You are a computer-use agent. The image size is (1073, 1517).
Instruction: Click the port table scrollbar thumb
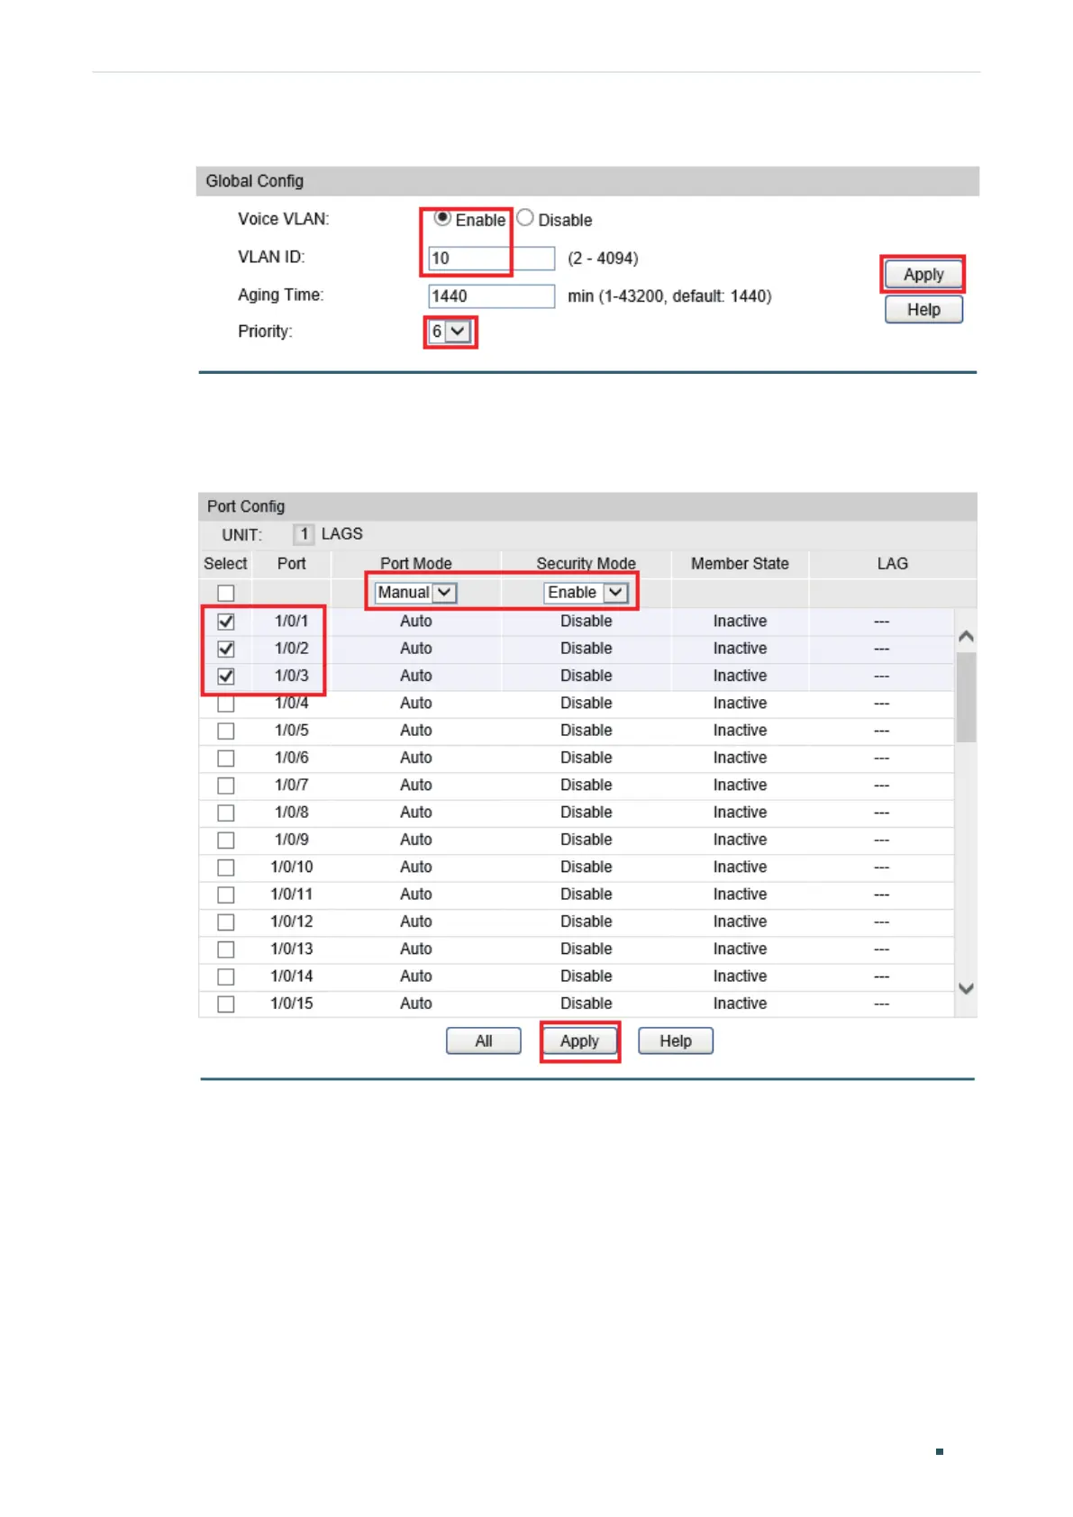966,696
